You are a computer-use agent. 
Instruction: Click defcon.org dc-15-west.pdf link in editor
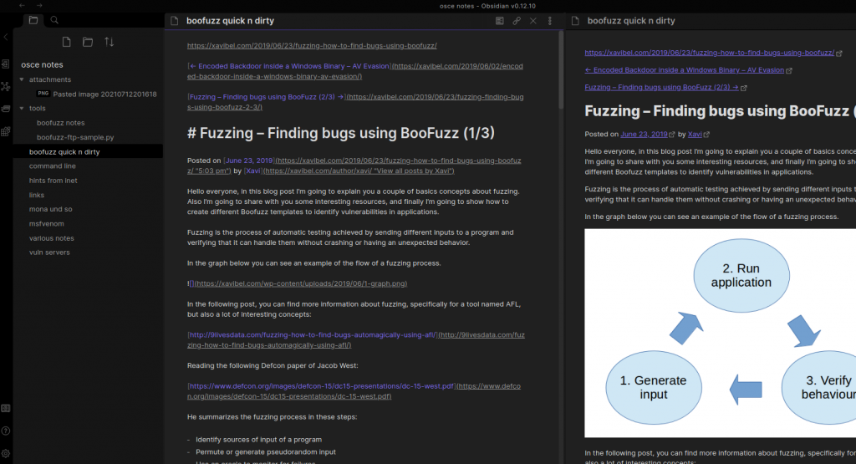tap(322, 386)
